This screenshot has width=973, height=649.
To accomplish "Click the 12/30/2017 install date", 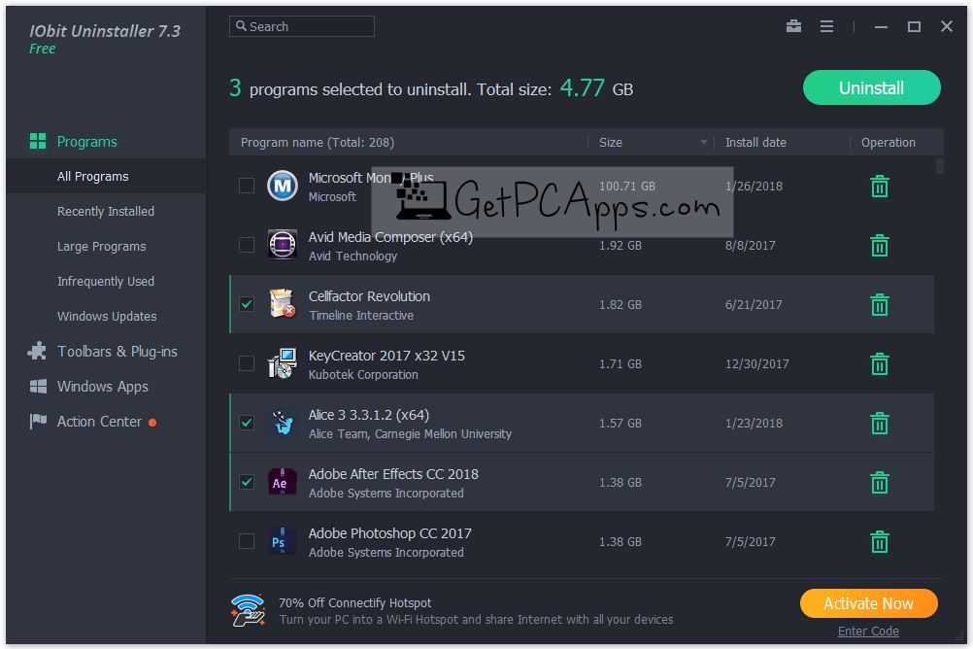I will point(757,364).
